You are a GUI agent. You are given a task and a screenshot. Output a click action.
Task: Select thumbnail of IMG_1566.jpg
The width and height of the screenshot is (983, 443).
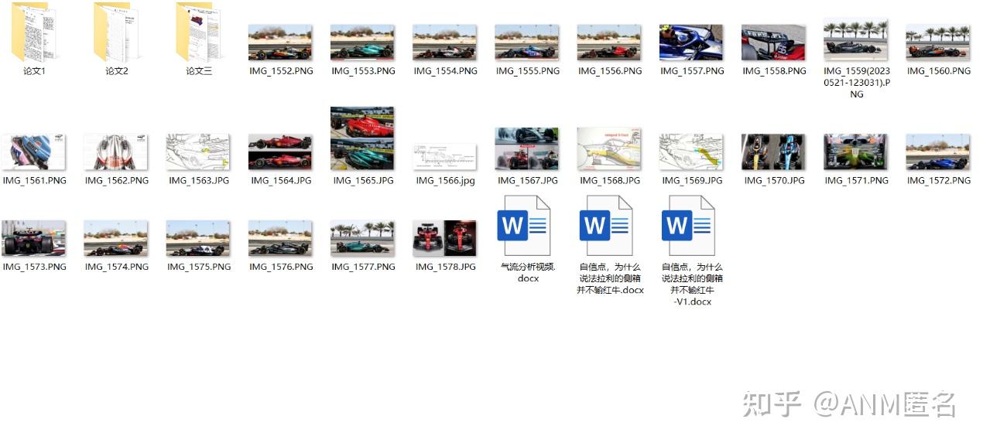coord(444,157)
